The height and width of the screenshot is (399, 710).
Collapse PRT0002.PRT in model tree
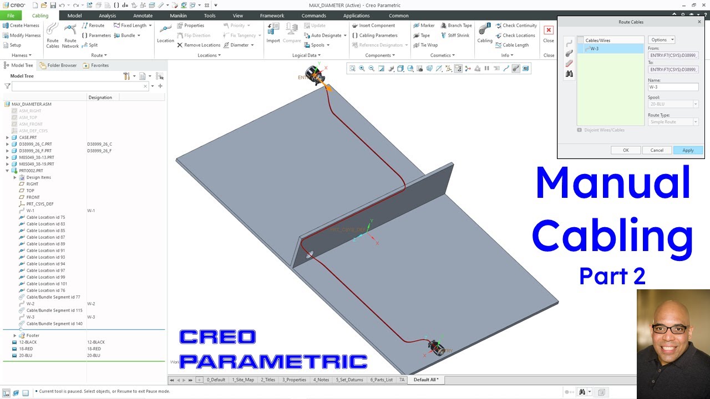(x=7, y=171)
